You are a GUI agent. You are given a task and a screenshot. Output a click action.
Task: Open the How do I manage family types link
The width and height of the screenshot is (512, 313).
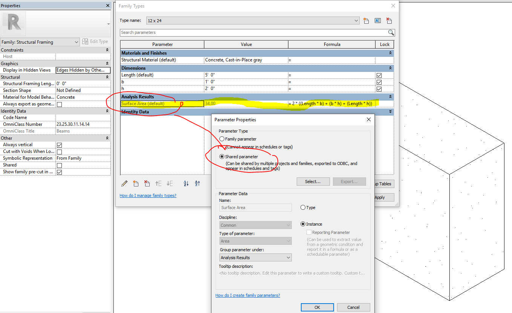(148, 195)
